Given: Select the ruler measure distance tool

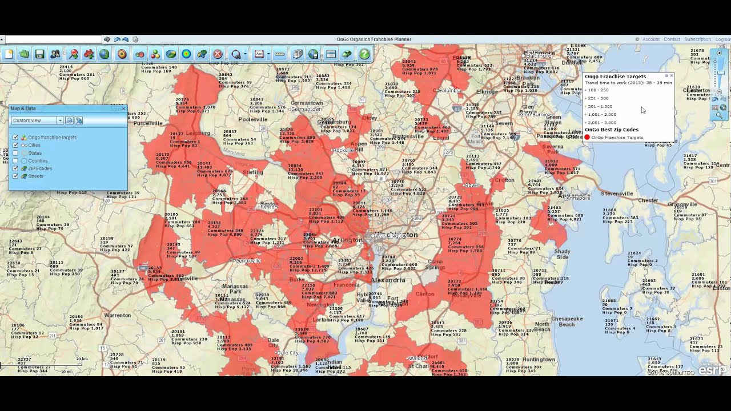Looking at the screenshot, I should pos(280,54).
